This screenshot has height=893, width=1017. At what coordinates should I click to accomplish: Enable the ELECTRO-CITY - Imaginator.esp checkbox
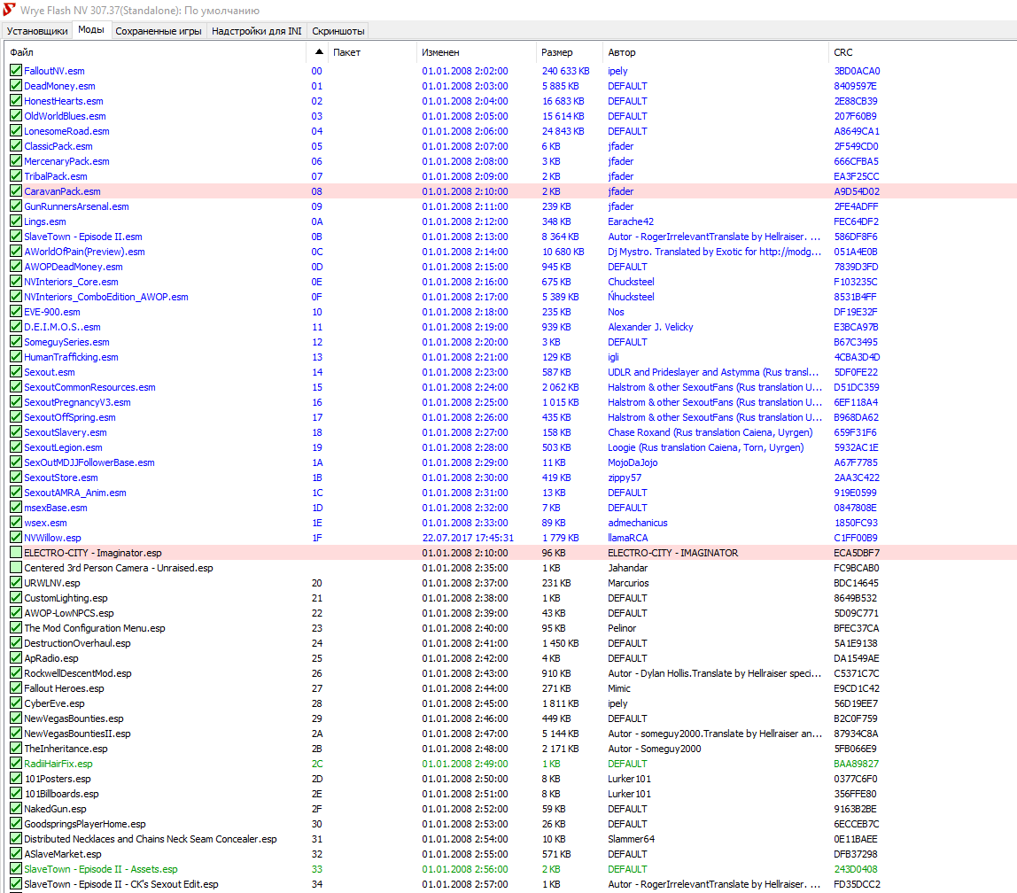(x=16, y=553)
